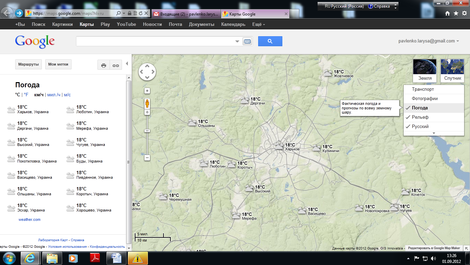Click the left panel vertical scrollbar
This screenshot has height=265, width=470.
[x=129, y=161]
